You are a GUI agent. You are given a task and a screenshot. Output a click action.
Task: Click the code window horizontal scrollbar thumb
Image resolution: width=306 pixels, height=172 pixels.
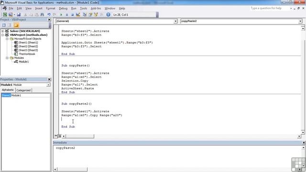click(x=80, y=136)
